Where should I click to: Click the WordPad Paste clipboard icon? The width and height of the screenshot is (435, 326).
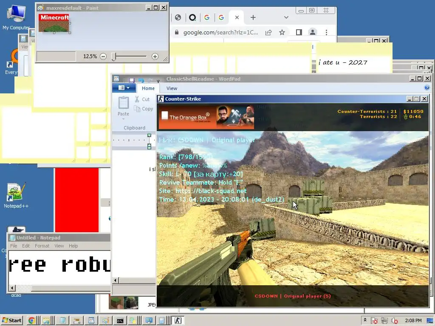click(x=124, y=103)
